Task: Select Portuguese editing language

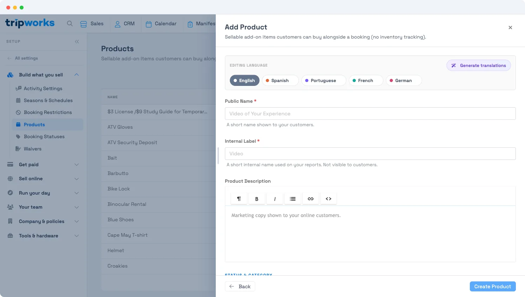Action: tap(324, 80)
